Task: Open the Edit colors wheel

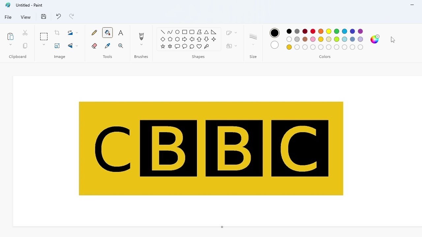Action: tap(375, 39)
